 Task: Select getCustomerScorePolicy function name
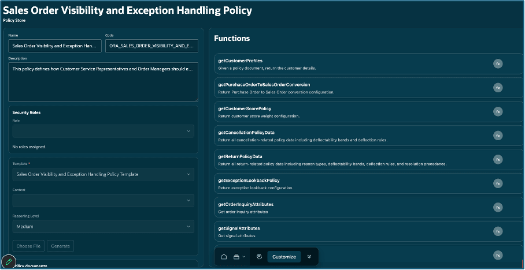tap(245, 108)
